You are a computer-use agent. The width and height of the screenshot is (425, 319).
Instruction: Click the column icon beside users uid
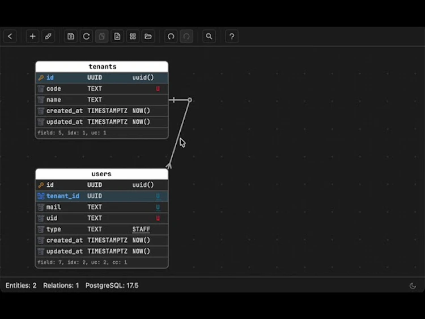click(x=41, y=218)
